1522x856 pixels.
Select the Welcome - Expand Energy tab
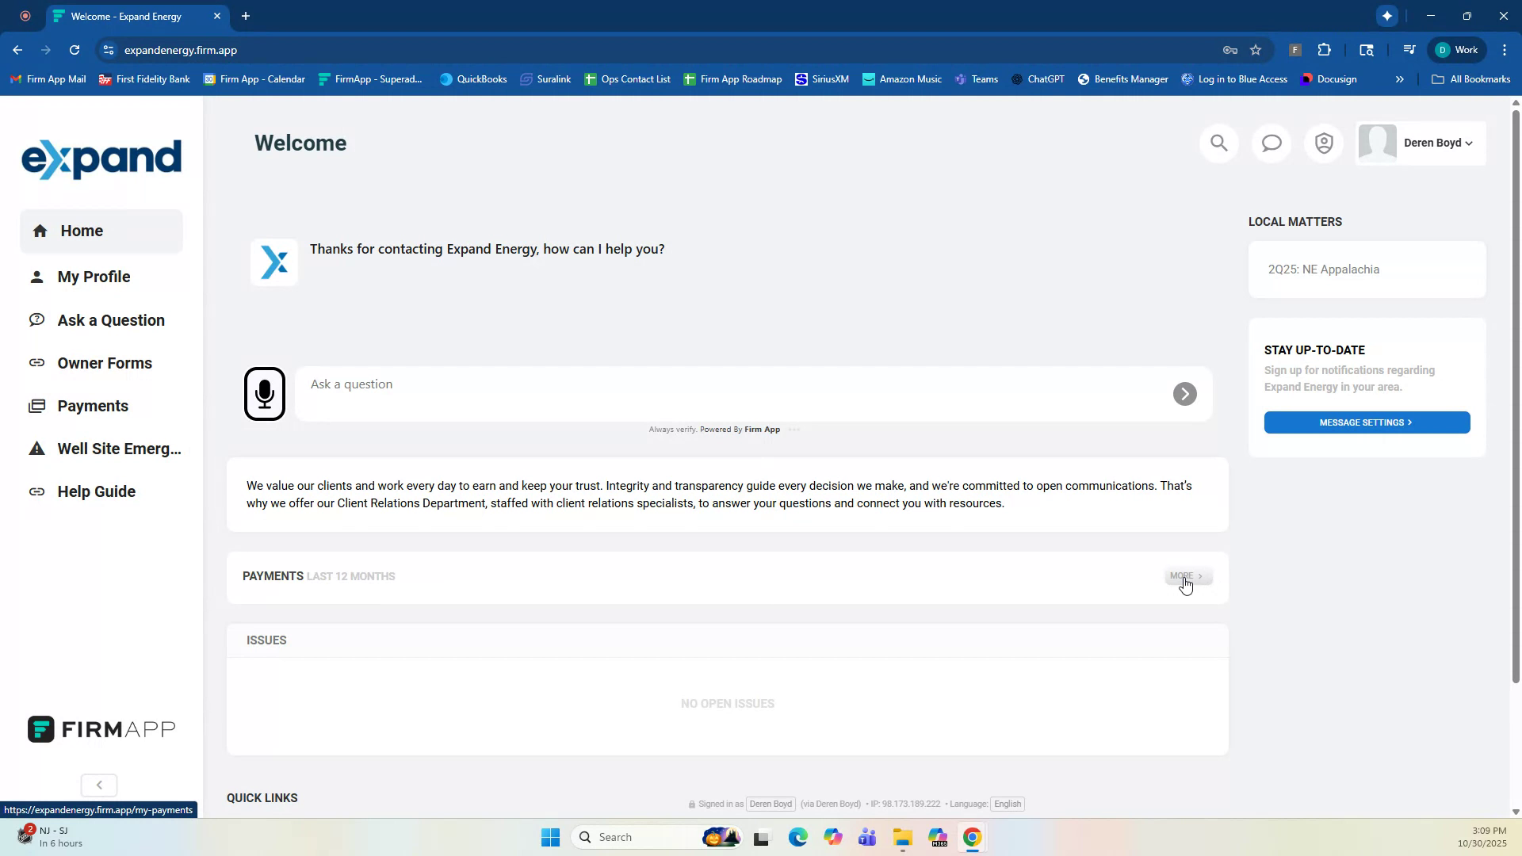tap(127, 16)
